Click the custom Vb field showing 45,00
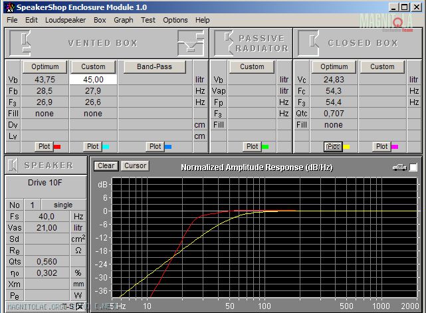The height and width of the screenshot is (313, 426). [93, 79]
